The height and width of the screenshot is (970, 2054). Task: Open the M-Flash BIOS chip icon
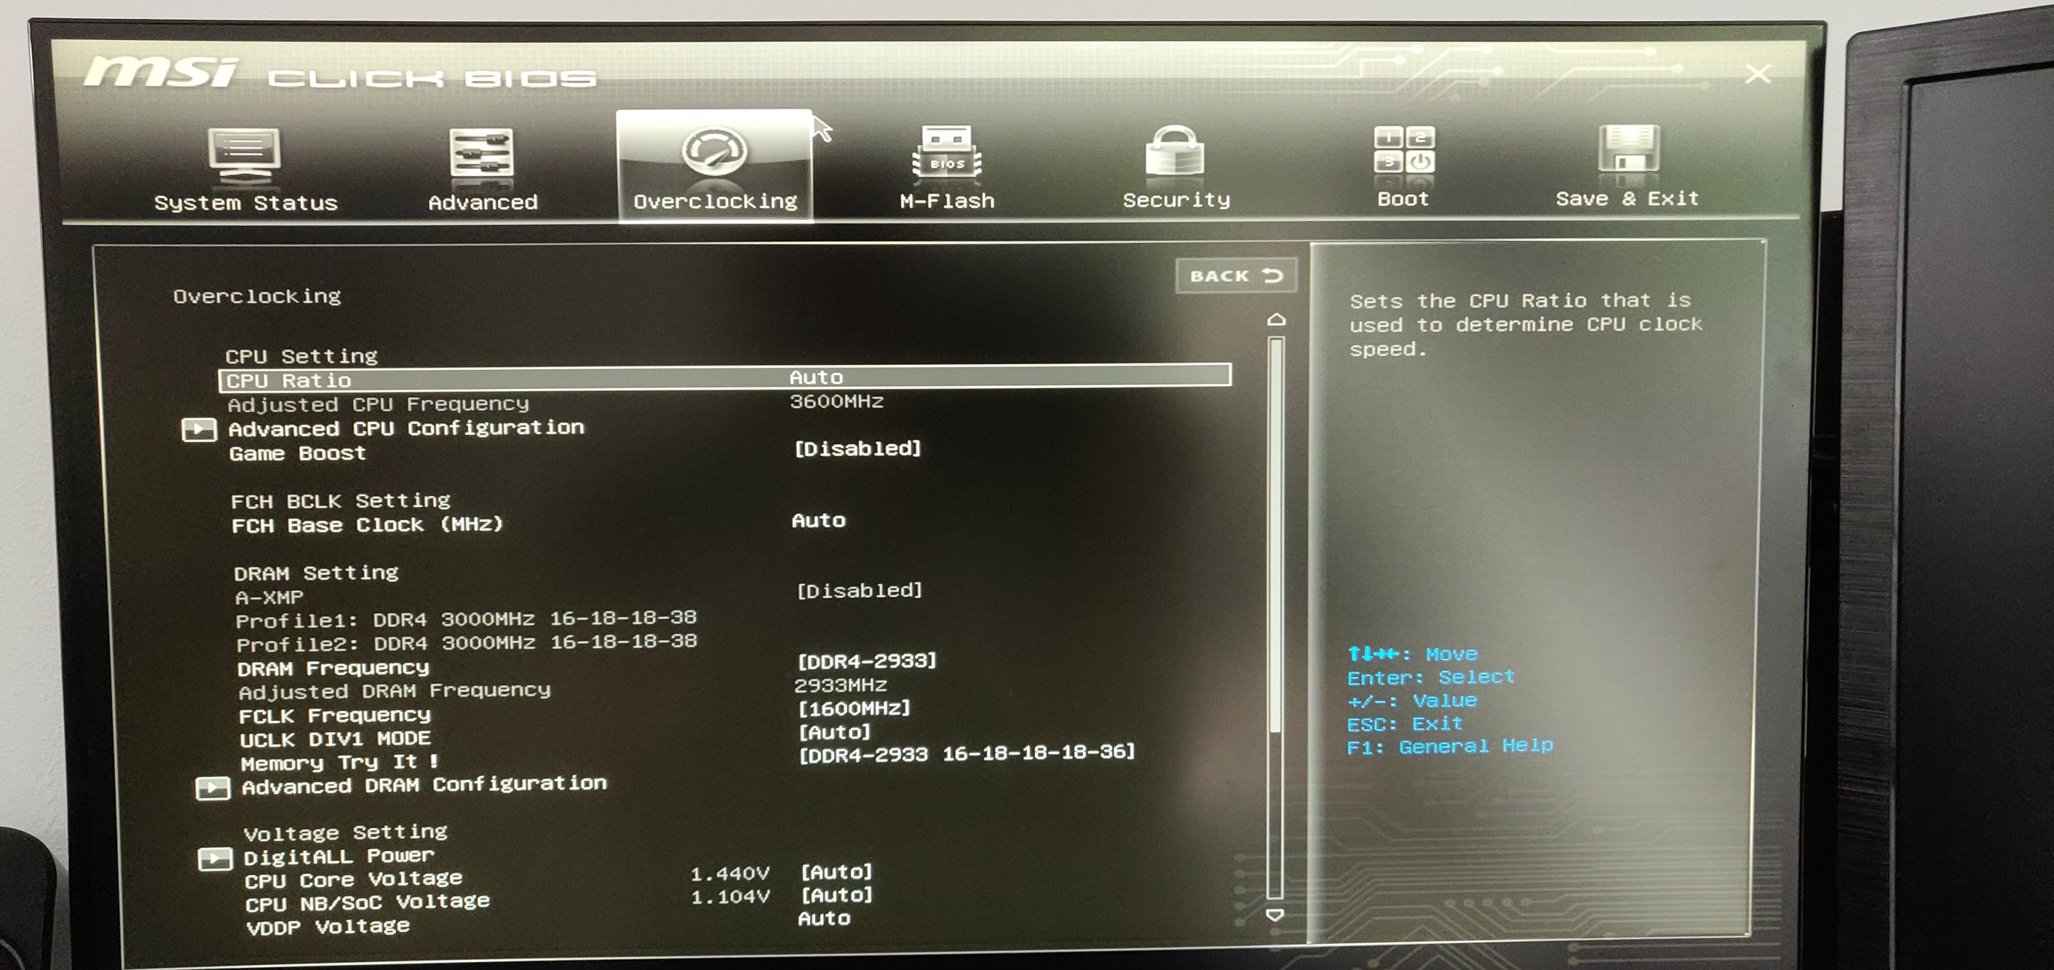pos(946,151)
